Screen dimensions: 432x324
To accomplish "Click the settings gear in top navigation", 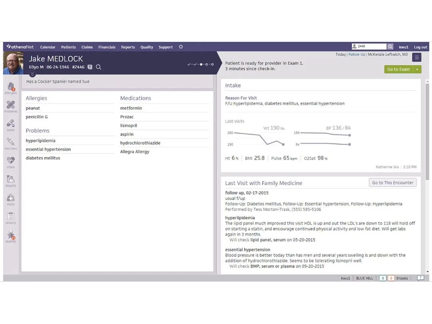I will tap(181, 47).
